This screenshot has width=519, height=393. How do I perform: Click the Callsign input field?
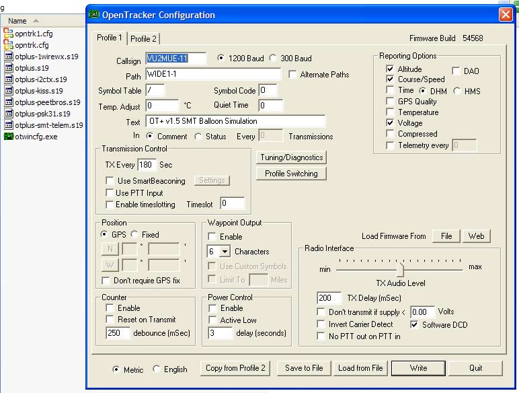pos(176,59)
